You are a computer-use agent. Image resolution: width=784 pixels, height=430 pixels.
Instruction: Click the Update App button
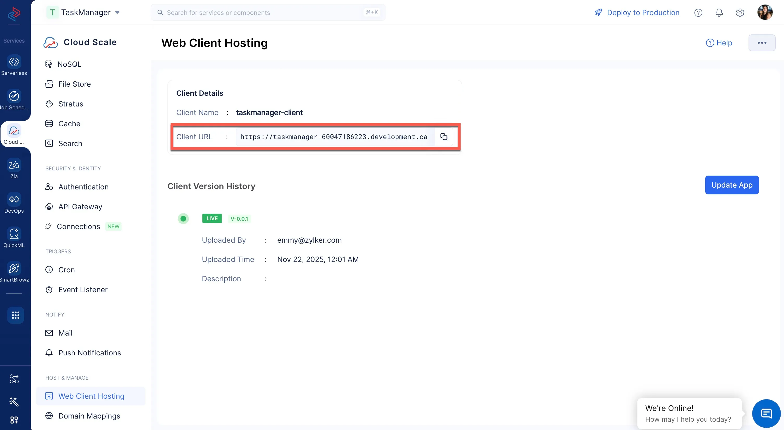click(732, 185)
